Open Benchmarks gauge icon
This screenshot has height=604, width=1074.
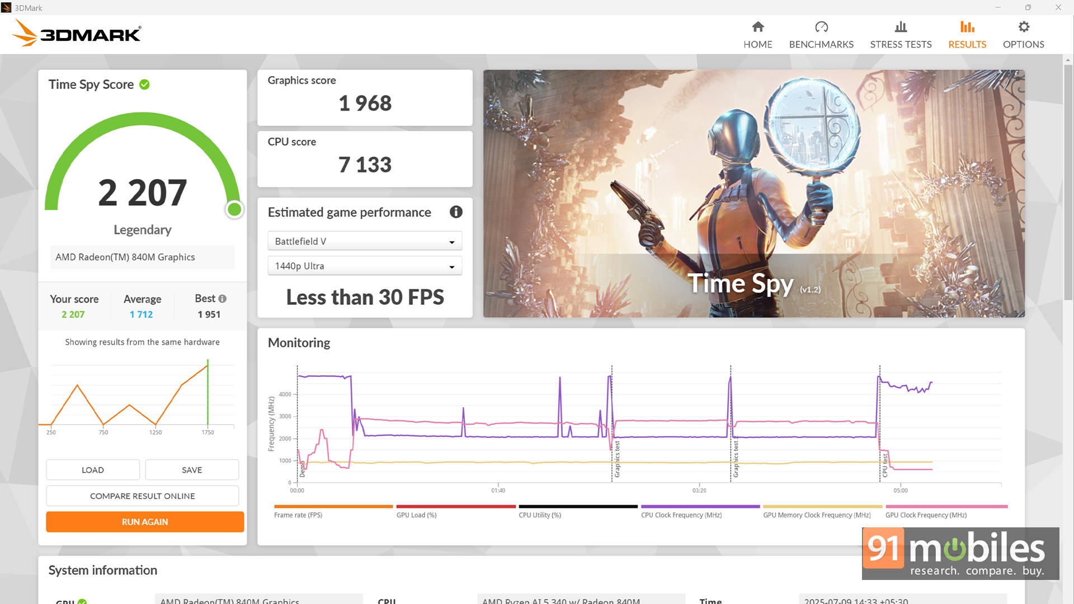[821, 27]
